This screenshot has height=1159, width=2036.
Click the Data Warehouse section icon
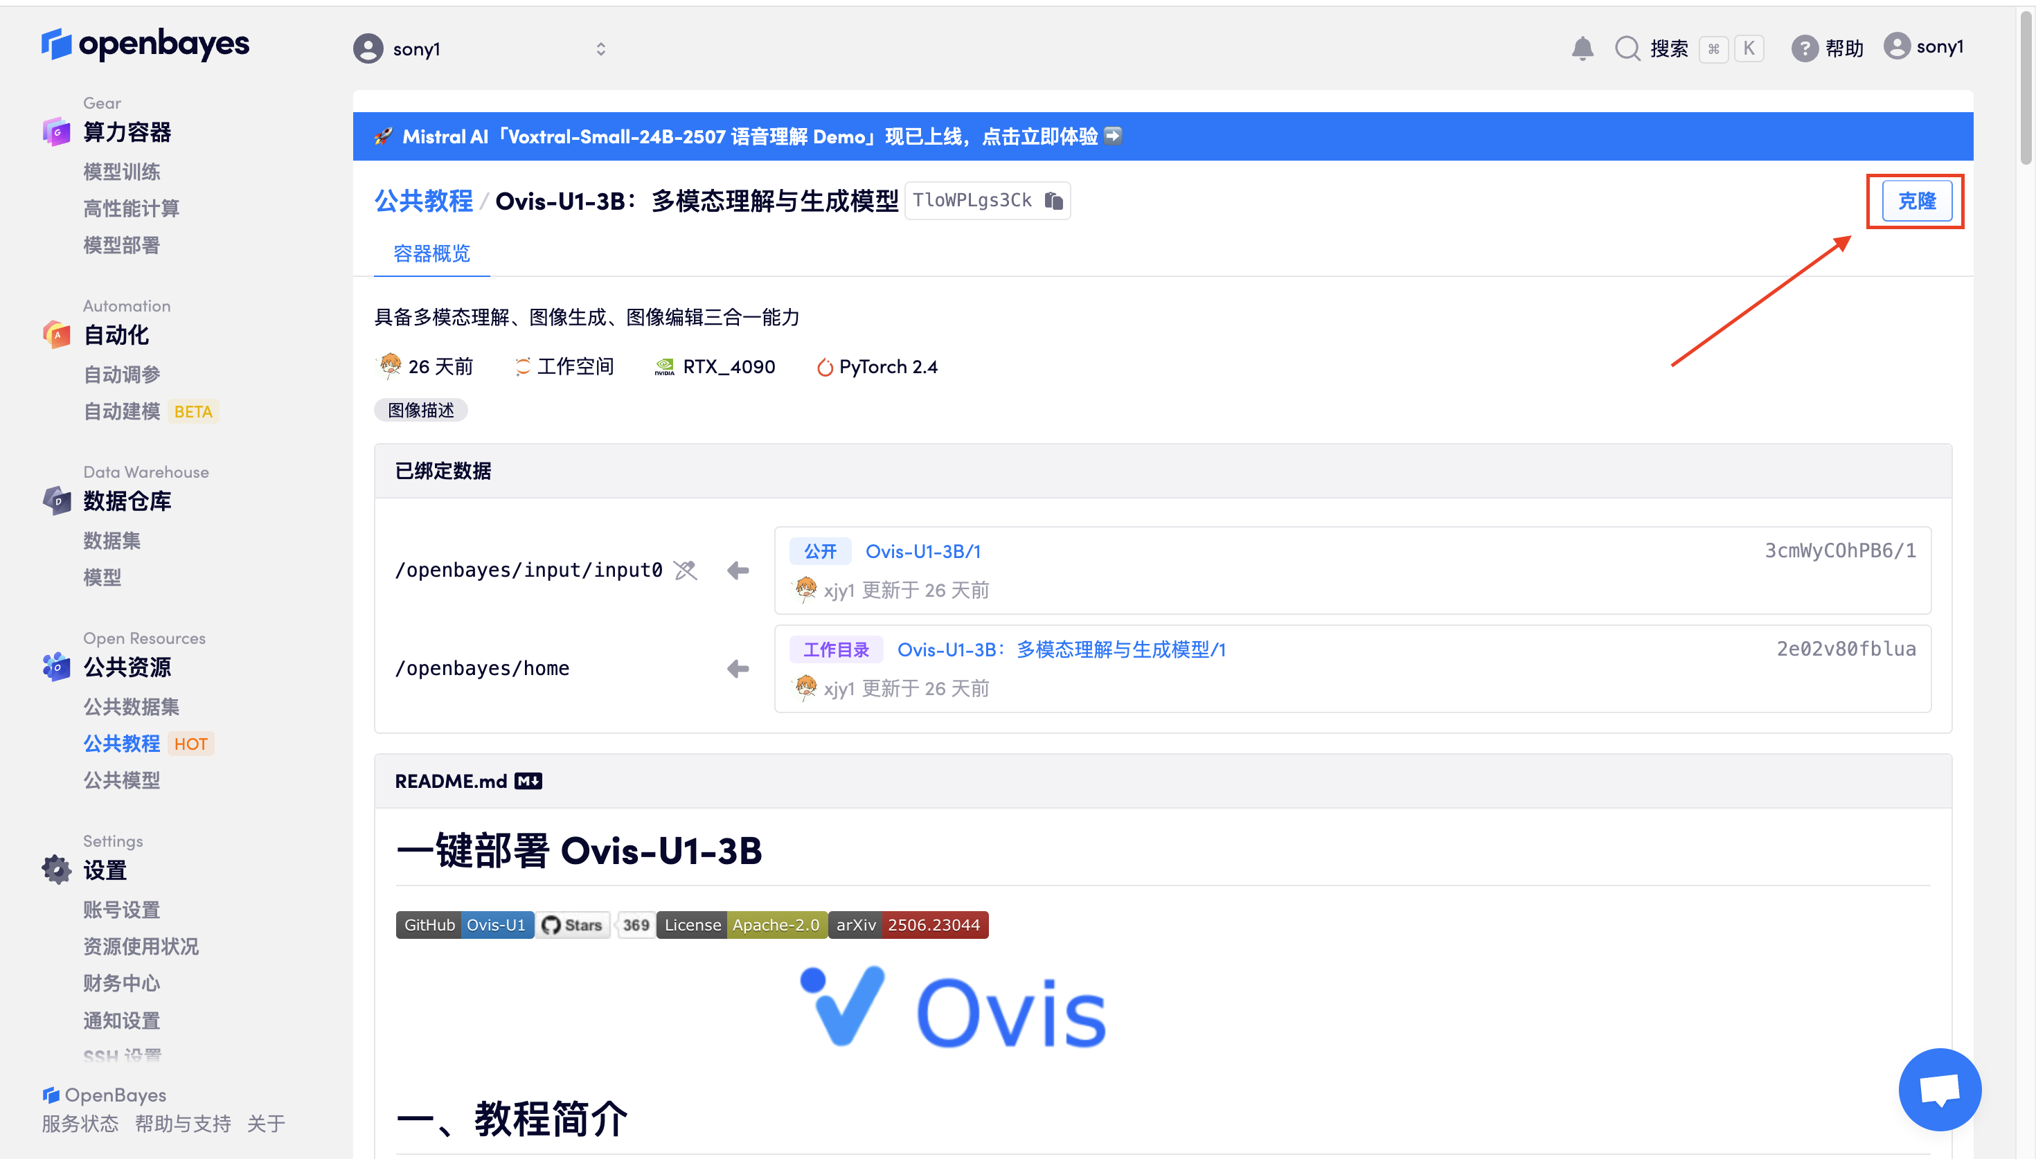57,501
